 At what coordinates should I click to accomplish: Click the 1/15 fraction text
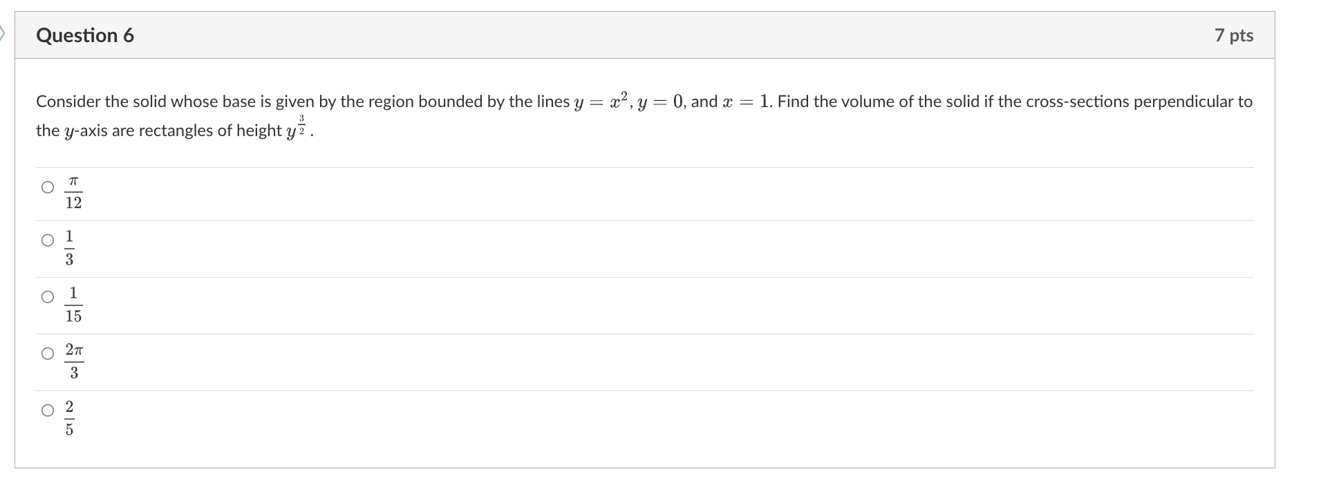[74, 305]
